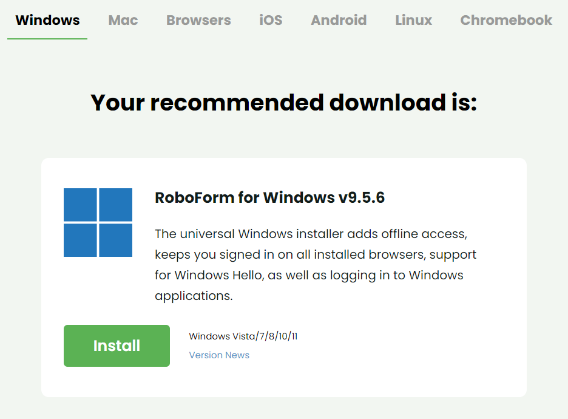Select the recommended download heading
568x419 pixels.
point(284,103)
